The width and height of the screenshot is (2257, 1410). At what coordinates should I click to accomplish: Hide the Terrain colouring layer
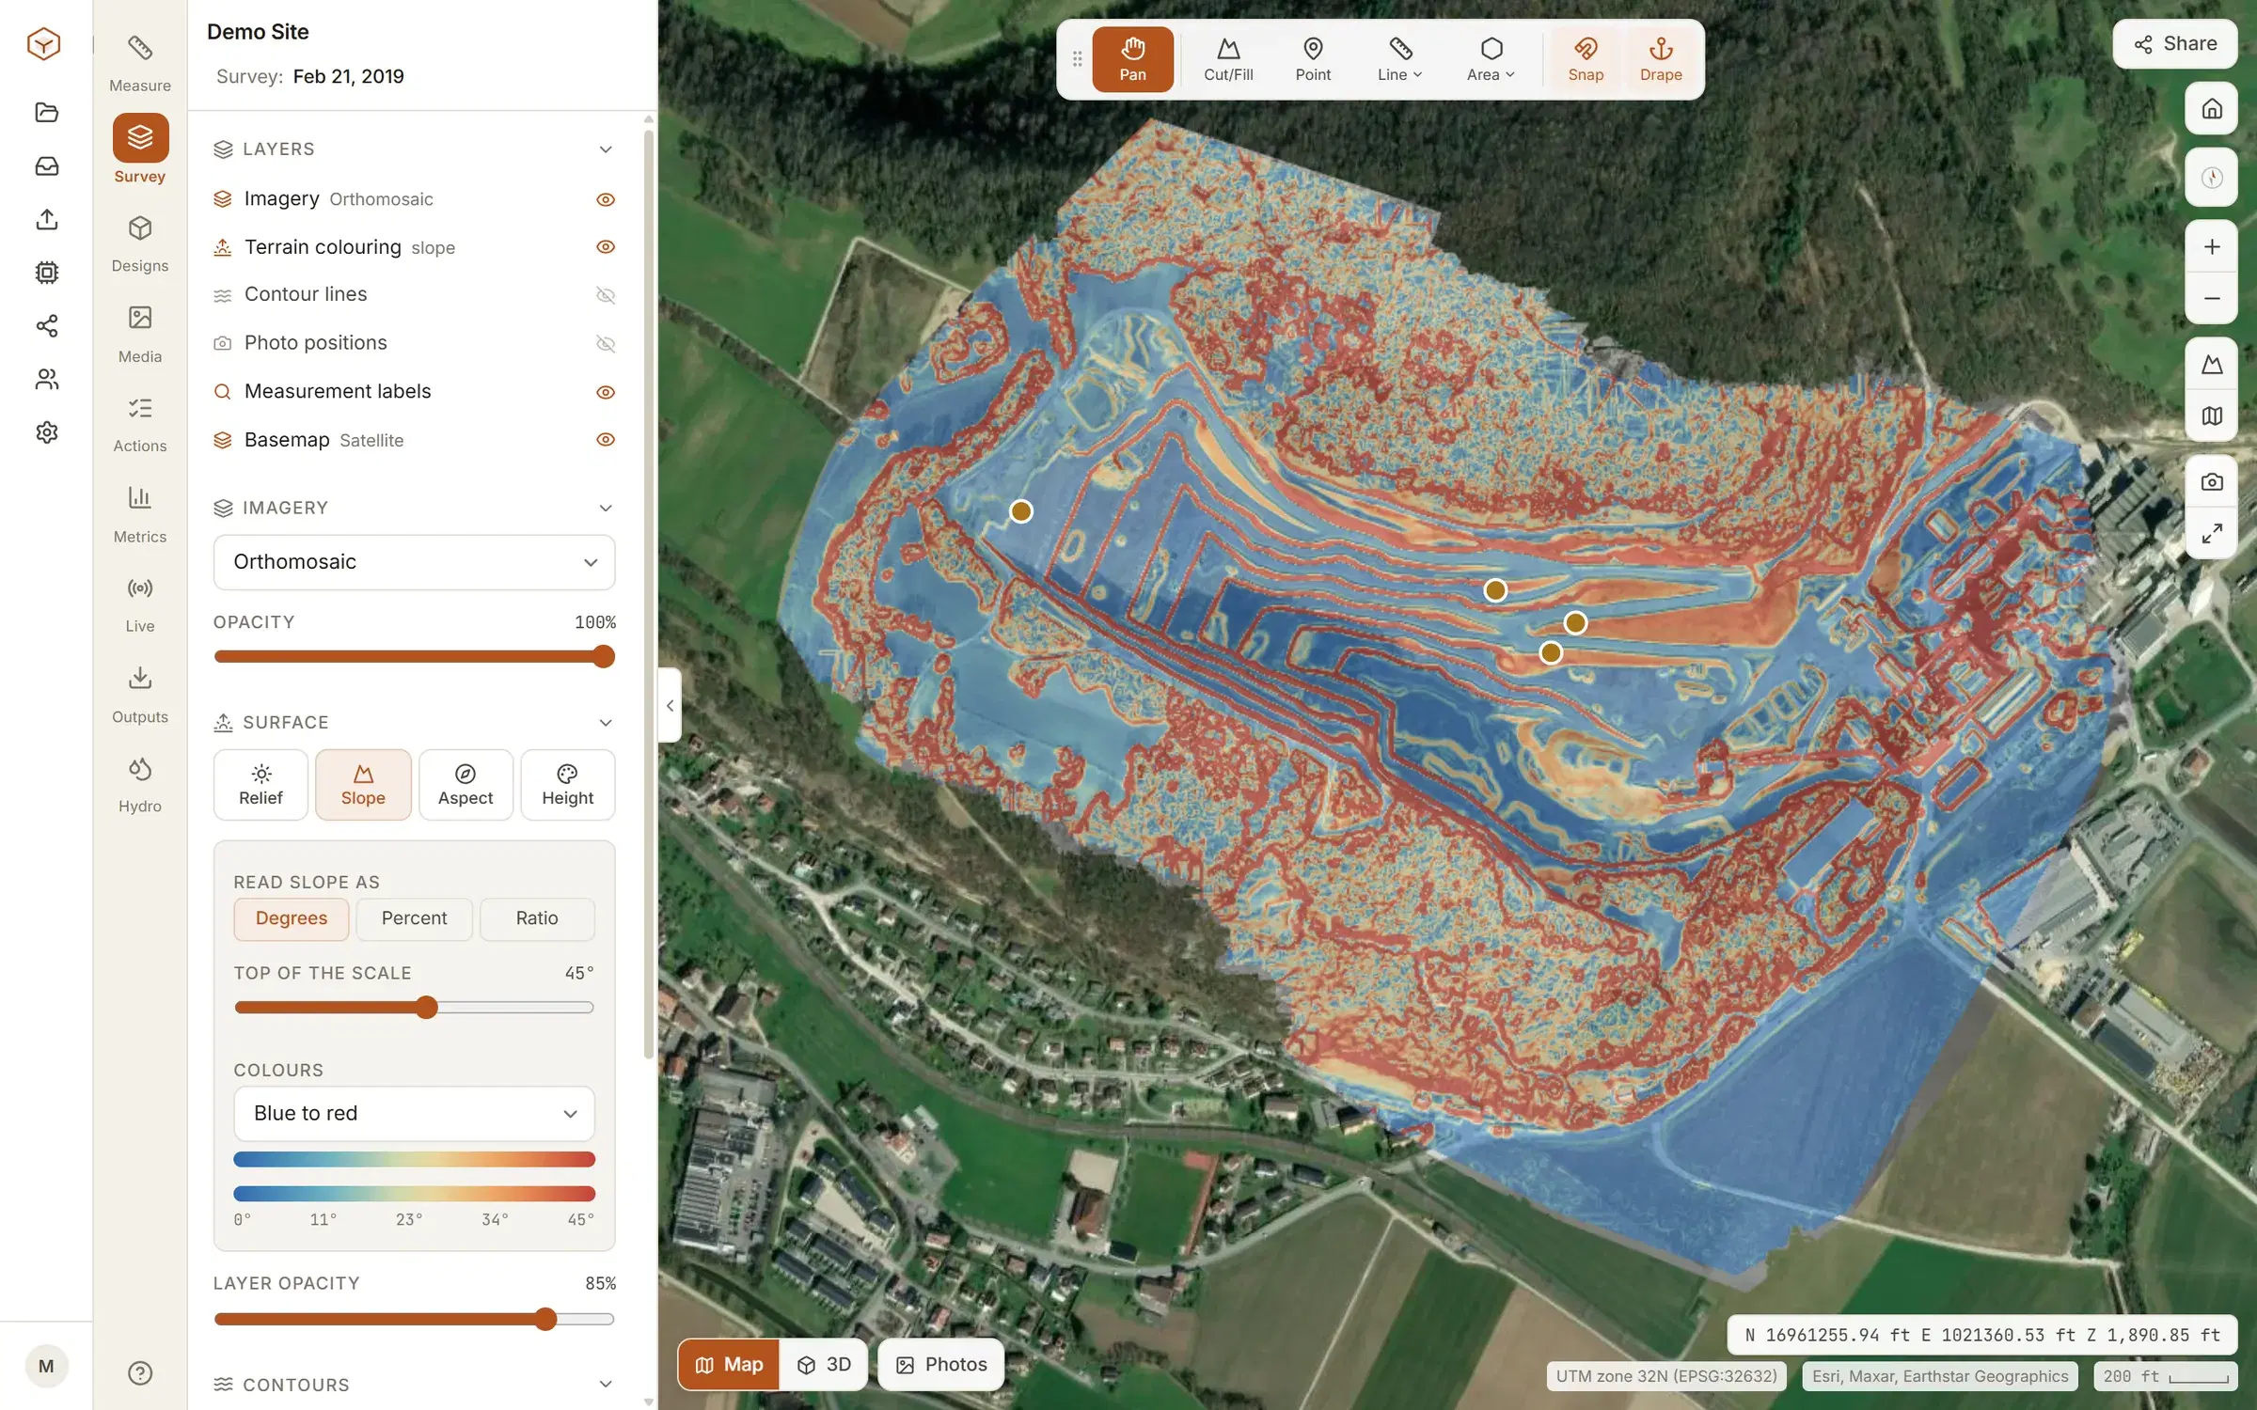click(x=606, y=246)
